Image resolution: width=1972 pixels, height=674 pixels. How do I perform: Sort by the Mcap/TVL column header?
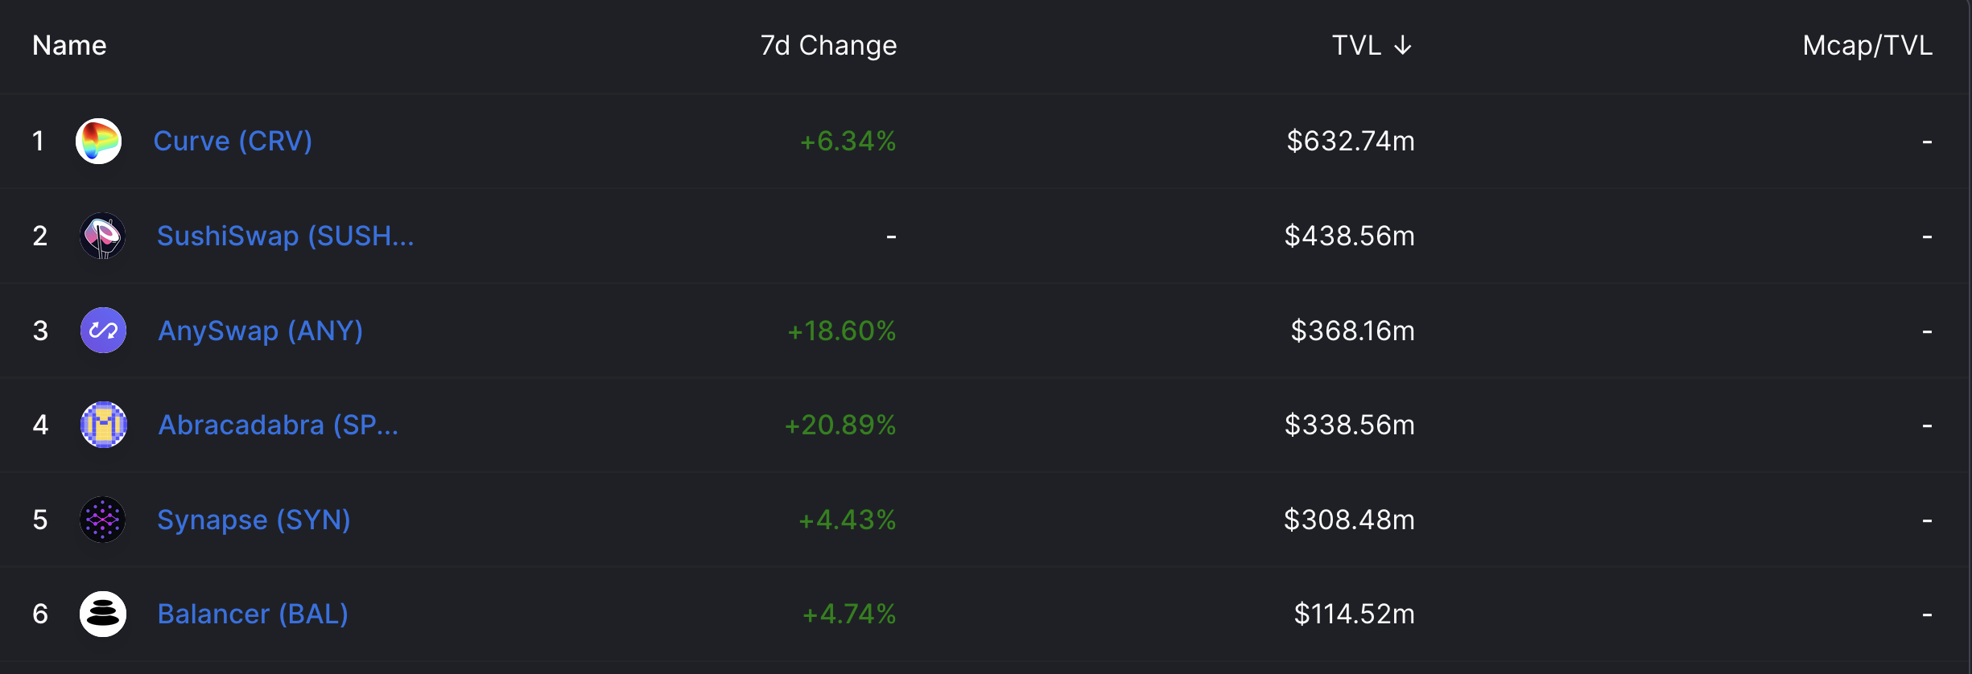[x=1867, y=46]
